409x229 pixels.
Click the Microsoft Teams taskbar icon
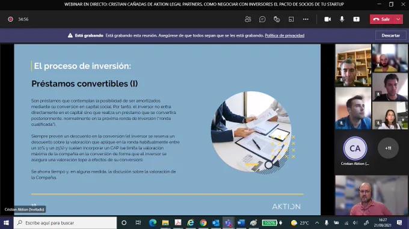228,223
